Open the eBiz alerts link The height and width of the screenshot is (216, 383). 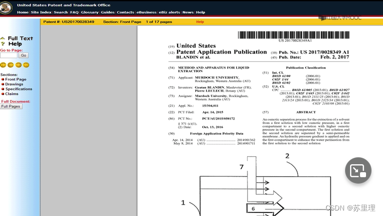click(169, 12)
